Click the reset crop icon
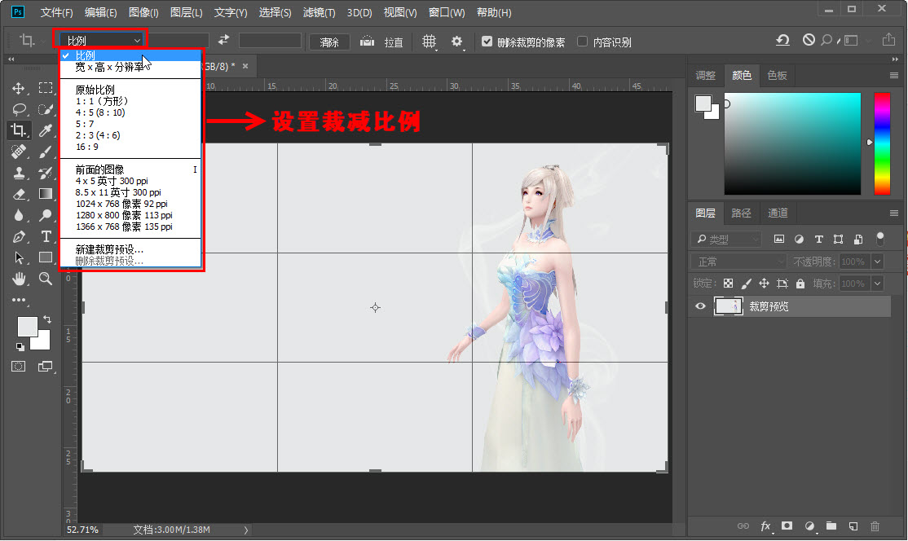The height and width of the screenshot is (541, 908). click(783, 40)
